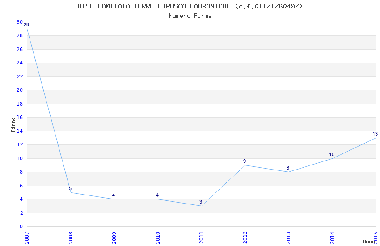The width and height of the screenshot is (380, 246).
Task: Click the y-axis tick label 6
Action: (x=21, y=186)
